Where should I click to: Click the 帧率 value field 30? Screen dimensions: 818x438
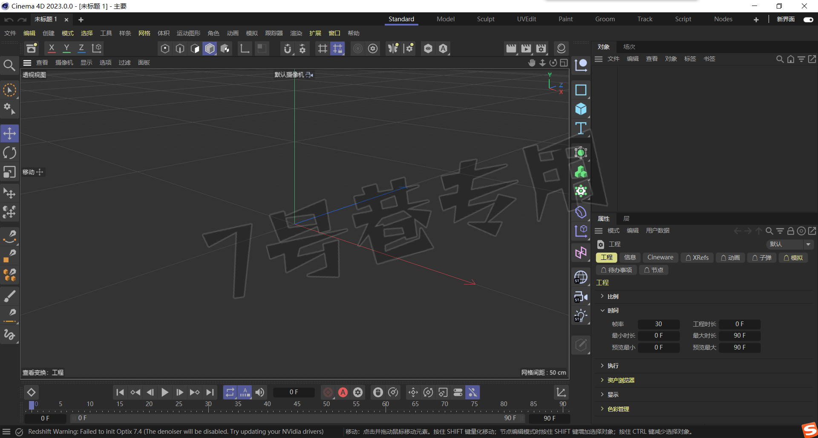(x=658, y=324)
